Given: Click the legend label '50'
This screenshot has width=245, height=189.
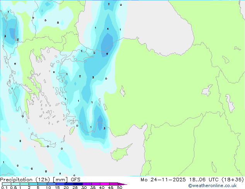Looking at the screenshot, I should [119, 187].
